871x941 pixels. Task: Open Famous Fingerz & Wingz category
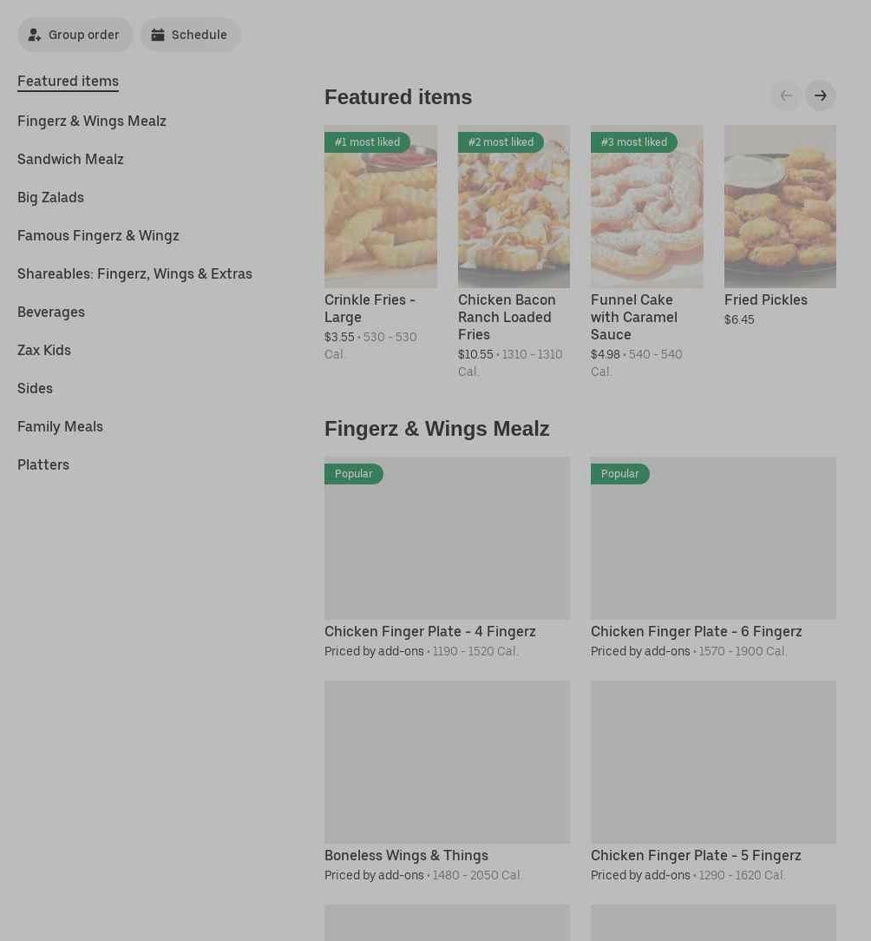(98, 235)
